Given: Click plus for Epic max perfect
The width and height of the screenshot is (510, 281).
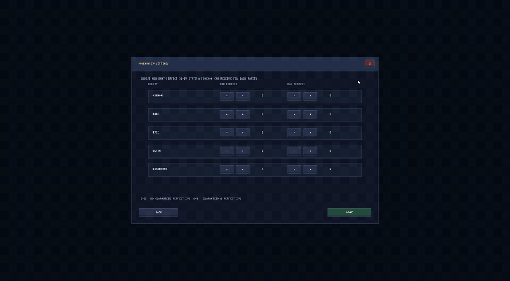Looking at the screenshot, I should click(310, 133).
